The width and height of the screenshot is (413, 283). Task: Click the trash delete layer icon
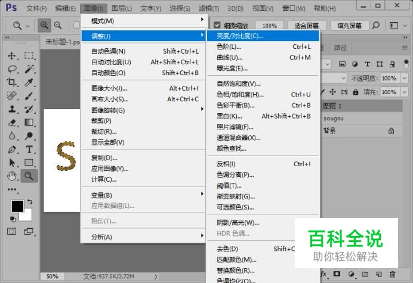point(393,274)
